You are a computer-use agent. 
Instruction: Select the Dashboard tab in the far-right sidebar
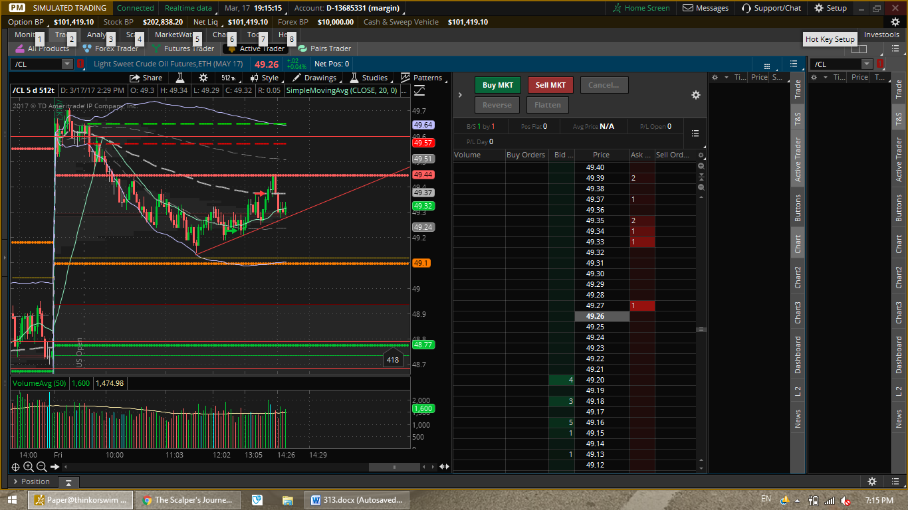point(899,355)
